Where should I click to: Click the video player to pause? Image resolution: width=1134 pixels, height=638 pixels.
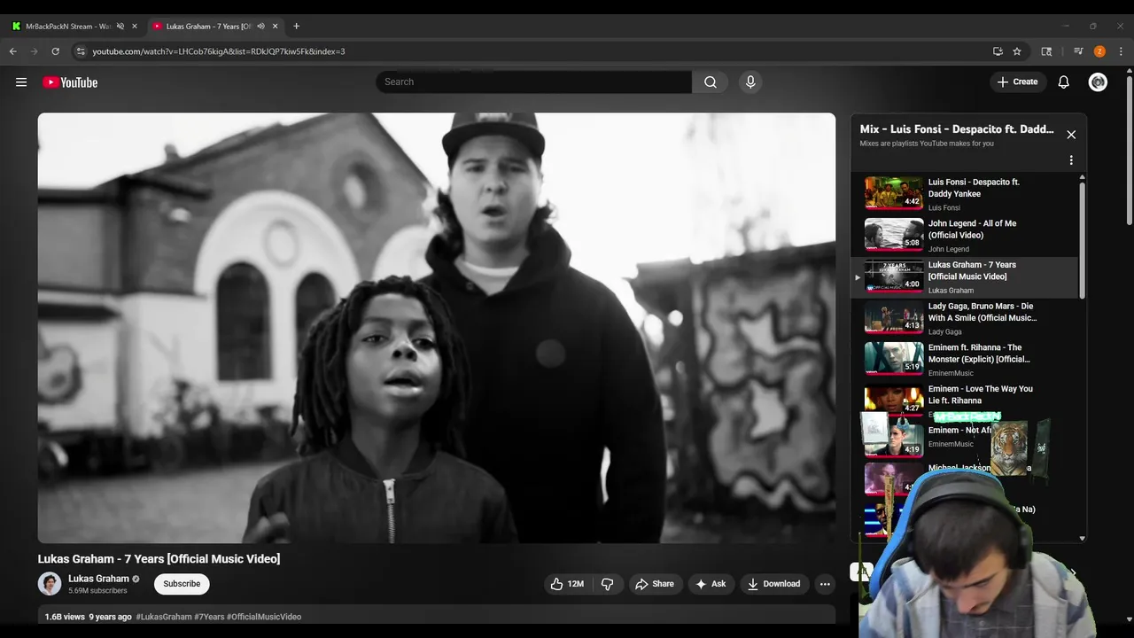[x=436, y=328]
